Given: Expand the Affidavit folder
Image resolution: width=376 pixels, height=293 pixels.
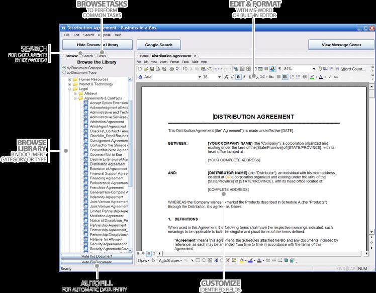Looking at the screenshot, I should (75, 93).
